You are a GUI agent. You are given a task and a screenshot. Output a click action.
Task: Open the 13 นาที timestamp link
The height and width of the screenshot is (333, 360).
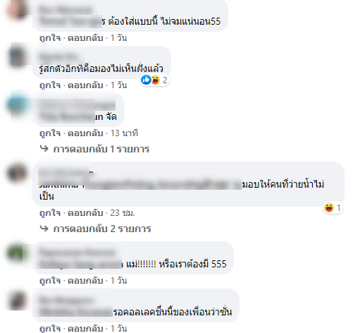coord(124,133)
